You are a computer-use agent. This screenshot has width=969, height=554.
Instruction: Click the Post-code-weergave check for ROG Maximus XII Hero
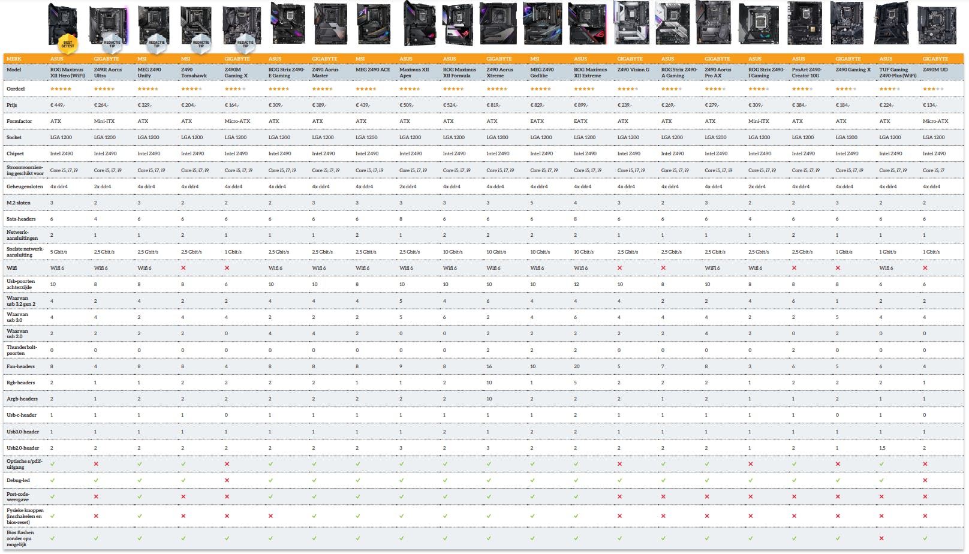(53, 496)
